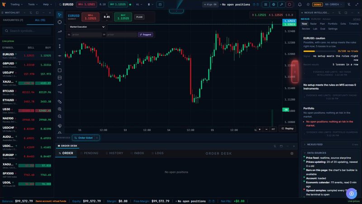The width and height of the screenshot is (362, 204).
Task: Open the Inbox tab in Order Desk
Action: click(138, 153)
